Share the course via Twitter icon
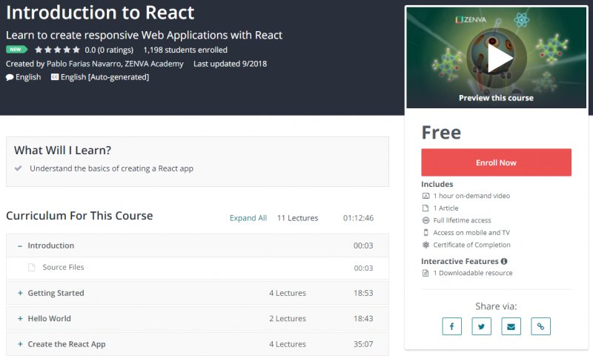The image size is (593, 356). 481,326
